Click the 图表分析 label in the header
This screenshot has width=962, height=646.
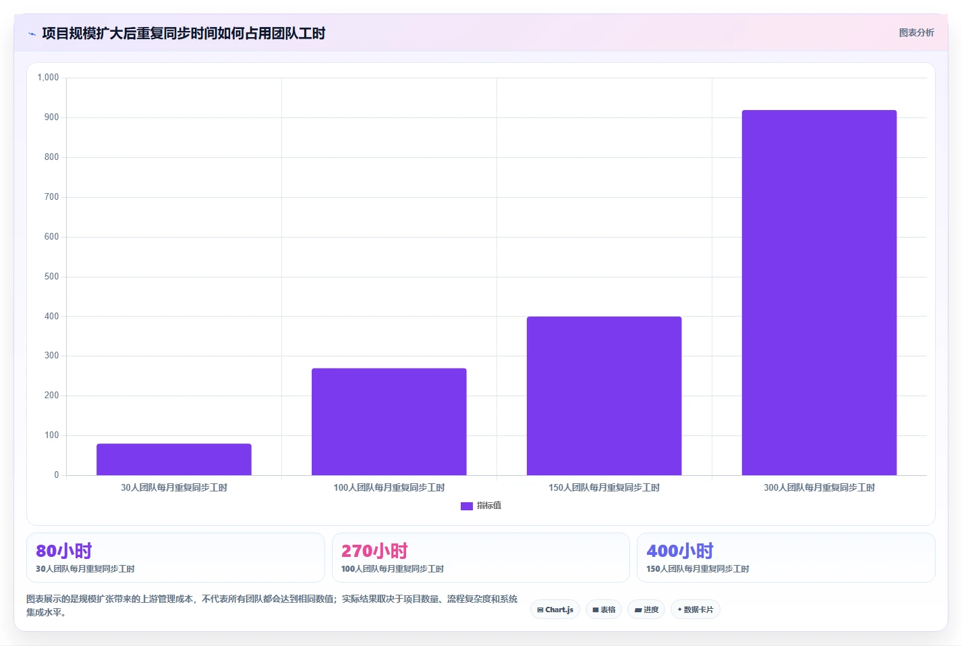(x=916, y=32)
